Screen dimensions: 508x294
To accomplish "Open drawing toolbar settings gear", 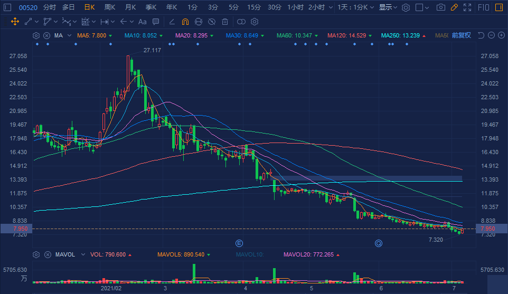I will 255,22.
